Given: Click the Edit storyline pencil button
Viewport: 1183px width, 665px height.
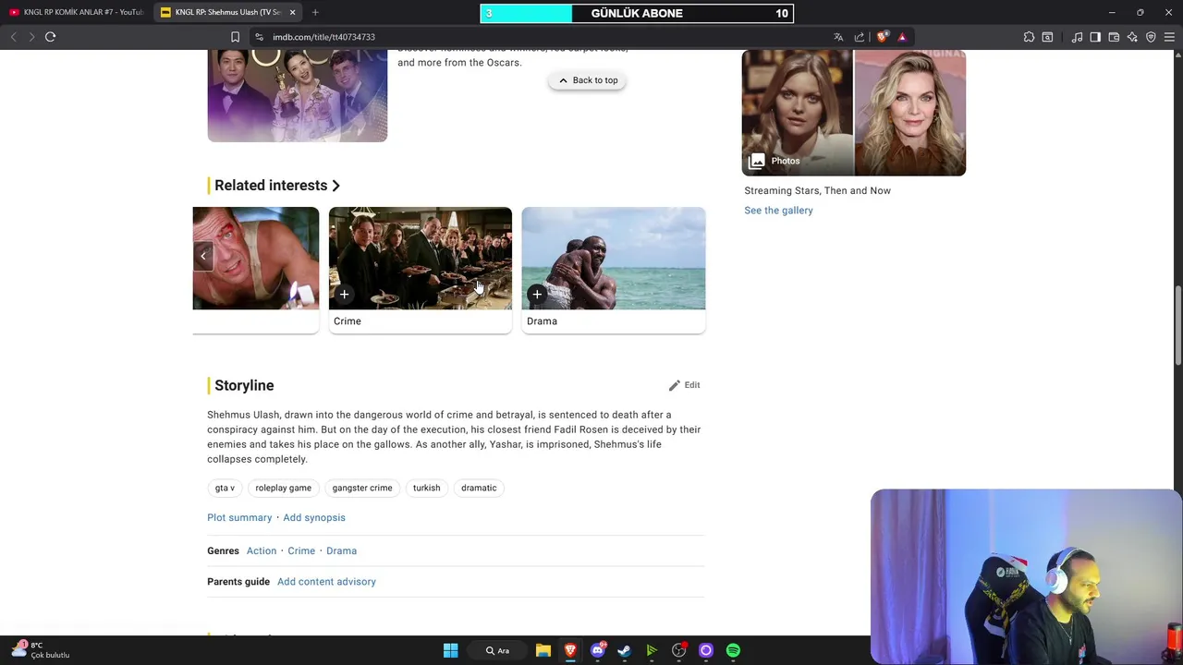Looking at the screenshot, I should [684, 385].
